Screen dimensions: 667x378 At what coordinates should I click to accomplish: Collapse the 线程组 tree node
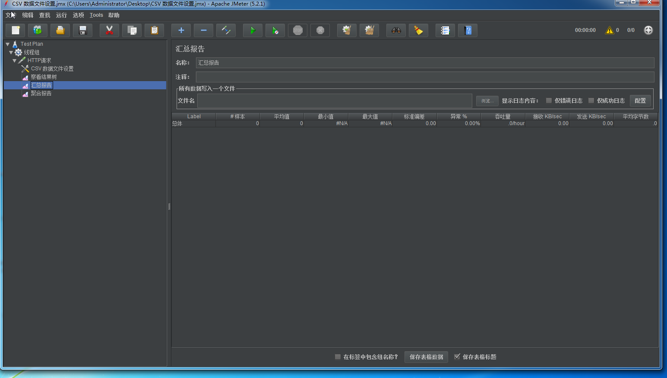11,52
